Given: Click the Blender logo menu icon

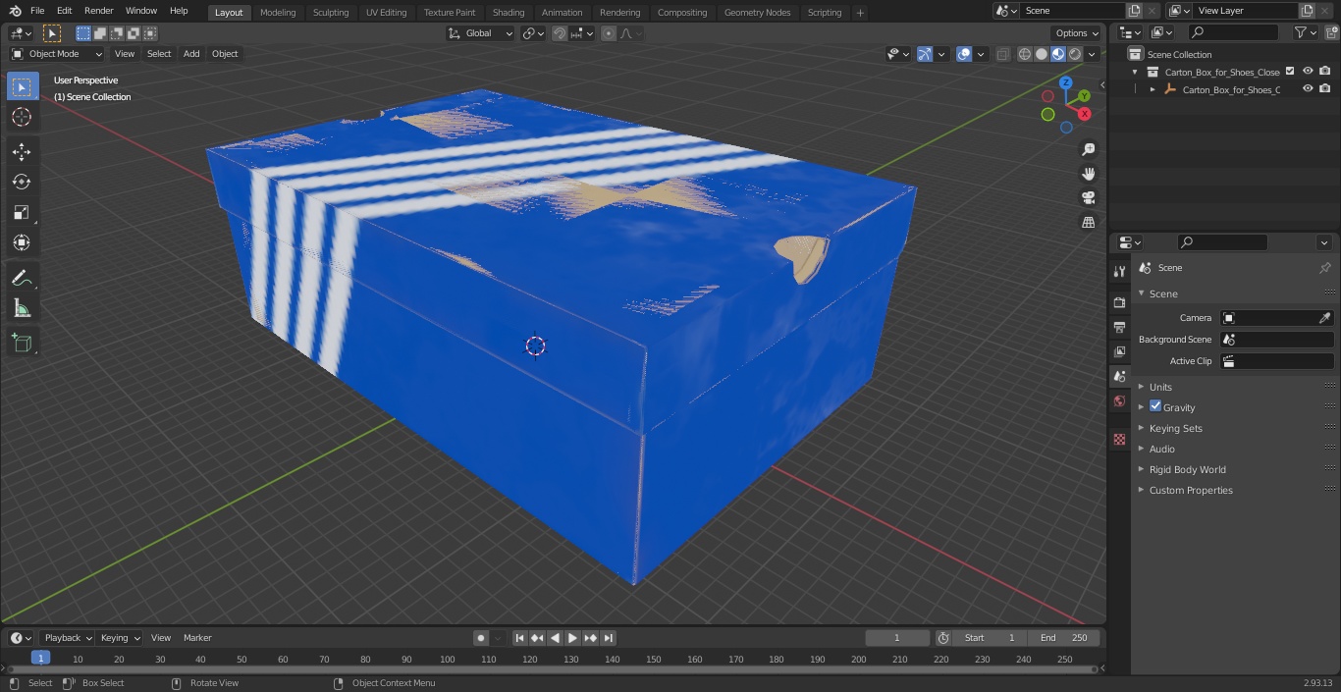Looking at the screenshot, I should (13, 11).
